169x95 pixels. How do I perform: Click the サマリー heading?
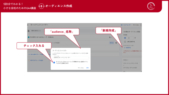coord(126,60)
